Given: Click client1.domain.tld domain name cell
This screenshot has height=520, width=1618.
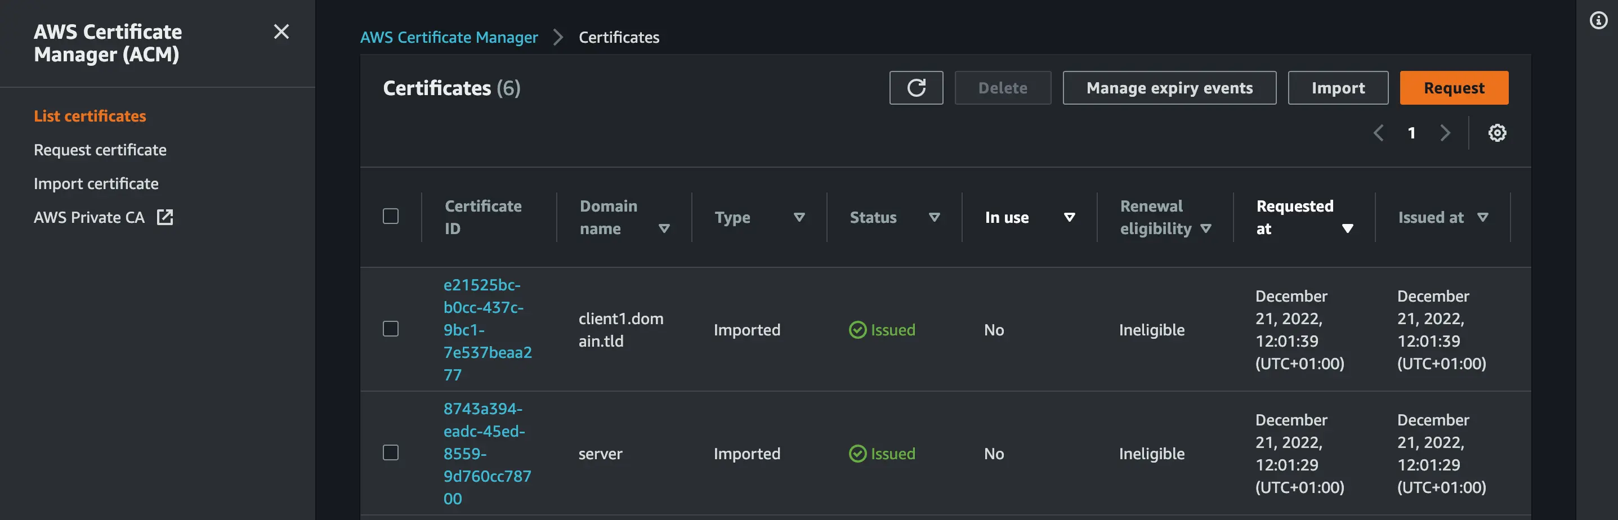Looking at the screenshot, I should (x=620, y=330).
